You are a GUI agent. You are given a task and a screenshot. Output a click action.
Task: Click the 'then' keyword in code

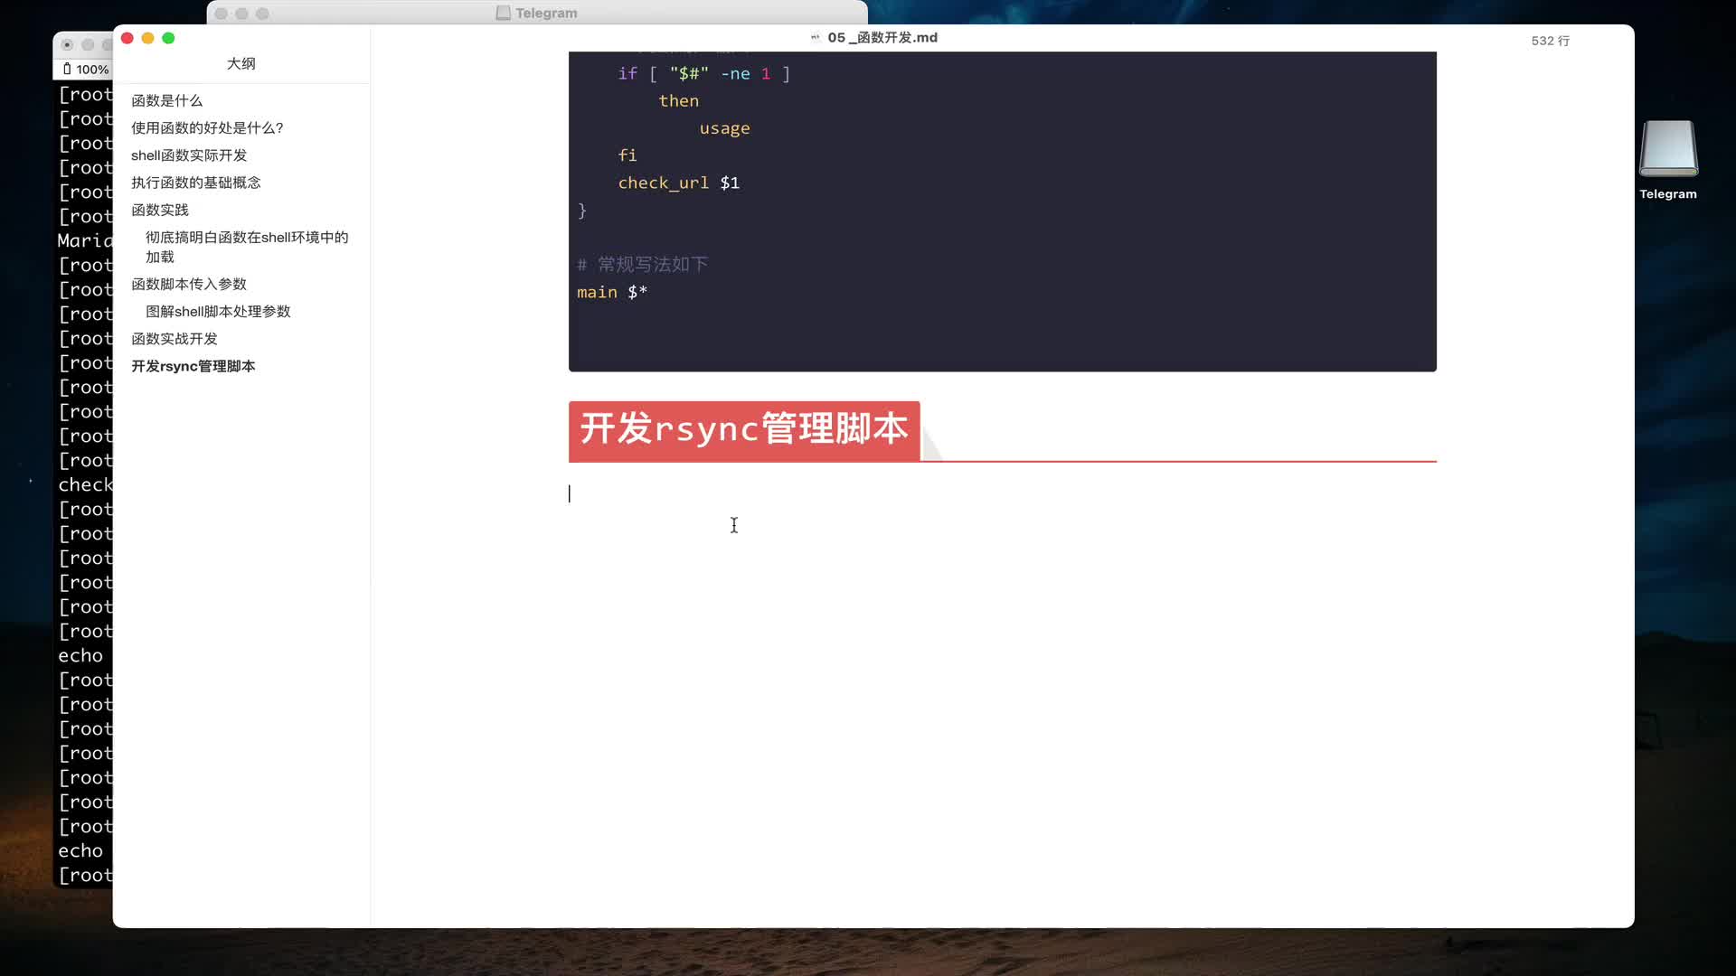678,100
